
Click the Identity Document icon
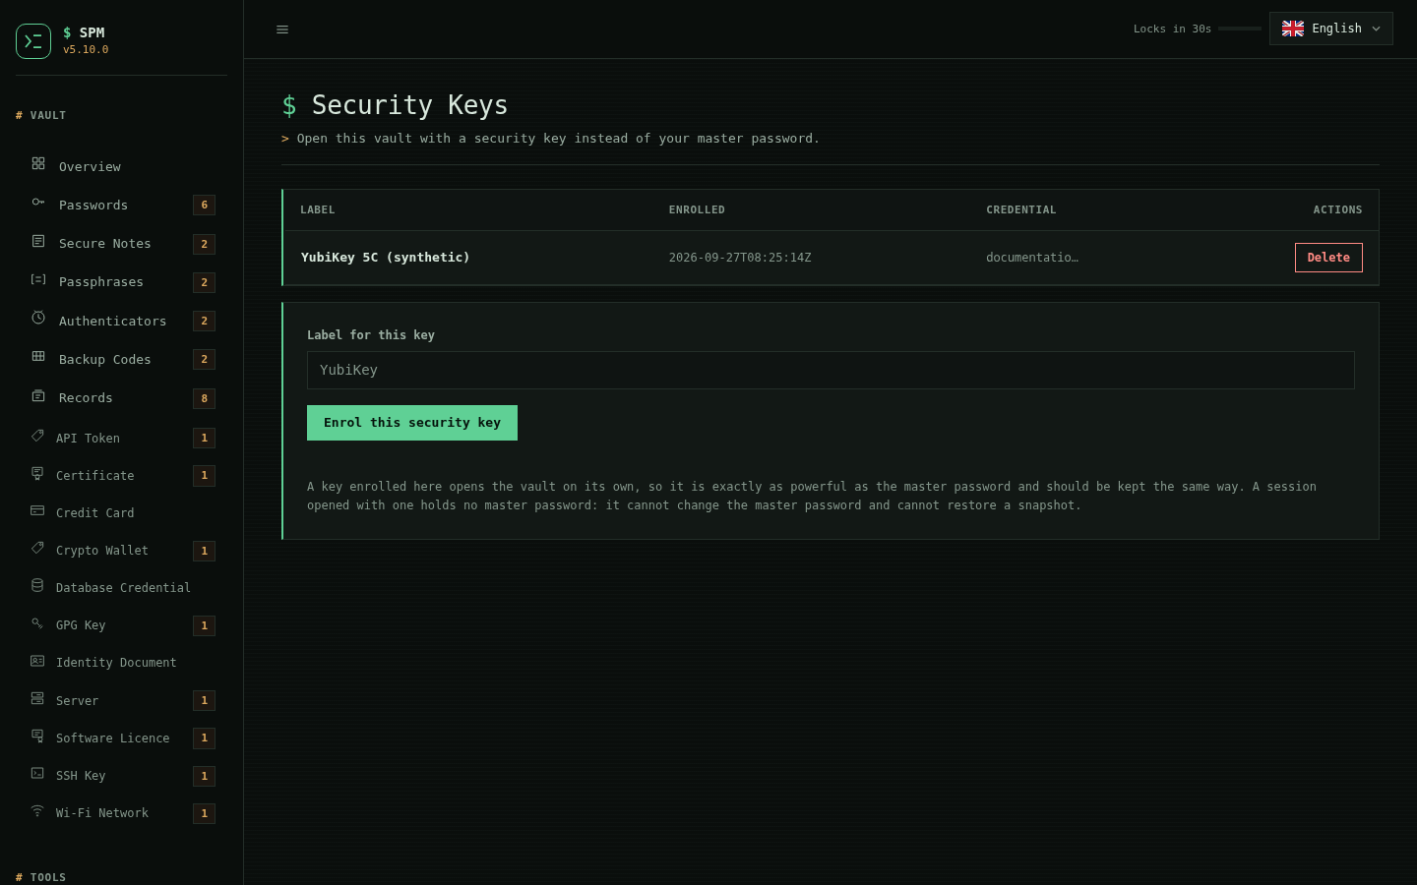pyautogui.click(x=37, y=661)
